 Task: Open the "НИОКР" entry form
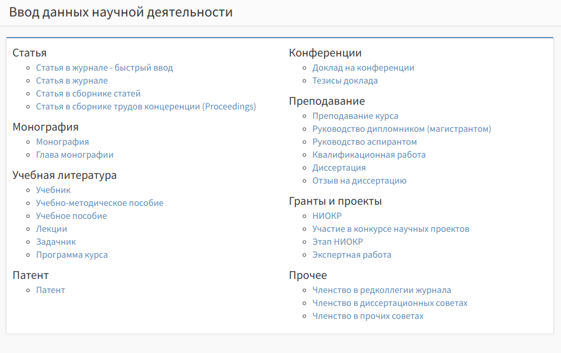click(327, 215)
